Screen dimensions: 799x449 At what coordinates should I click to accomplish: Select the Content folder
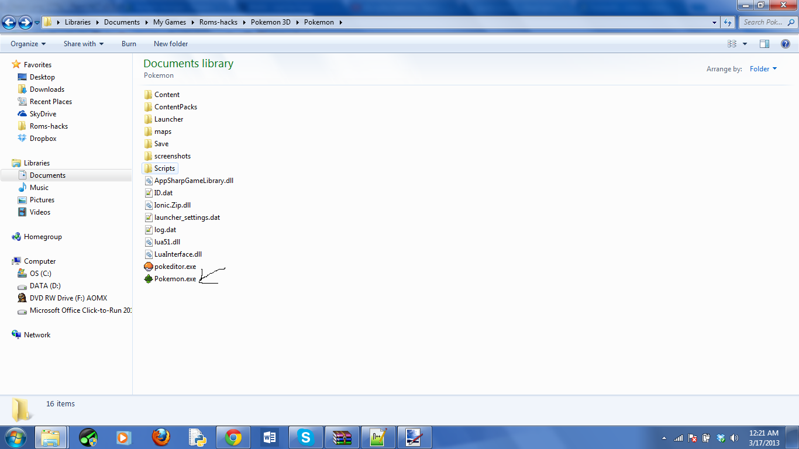pyautogui.click(x=162, y=95)
